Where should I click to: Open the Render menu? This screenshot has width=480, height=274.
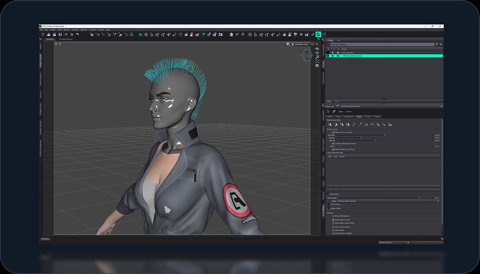tap(66, 30)
